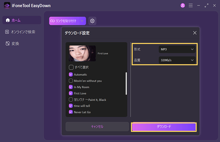Close the download settings dialog

point(195,33)
